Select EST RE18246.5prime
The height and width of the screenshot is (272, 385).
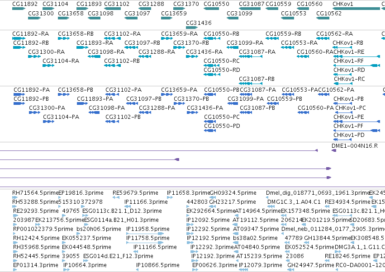(347, 256)
